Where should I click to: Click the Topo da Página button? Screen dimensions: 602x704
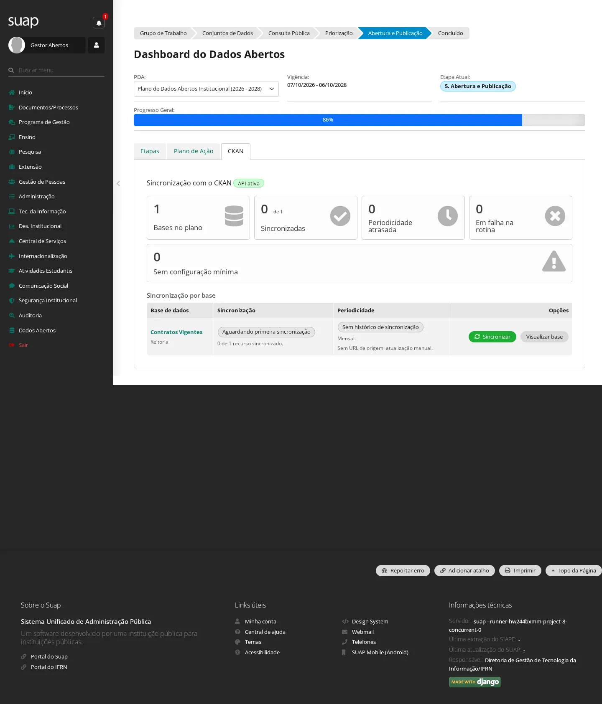click(x=574, y=571)
